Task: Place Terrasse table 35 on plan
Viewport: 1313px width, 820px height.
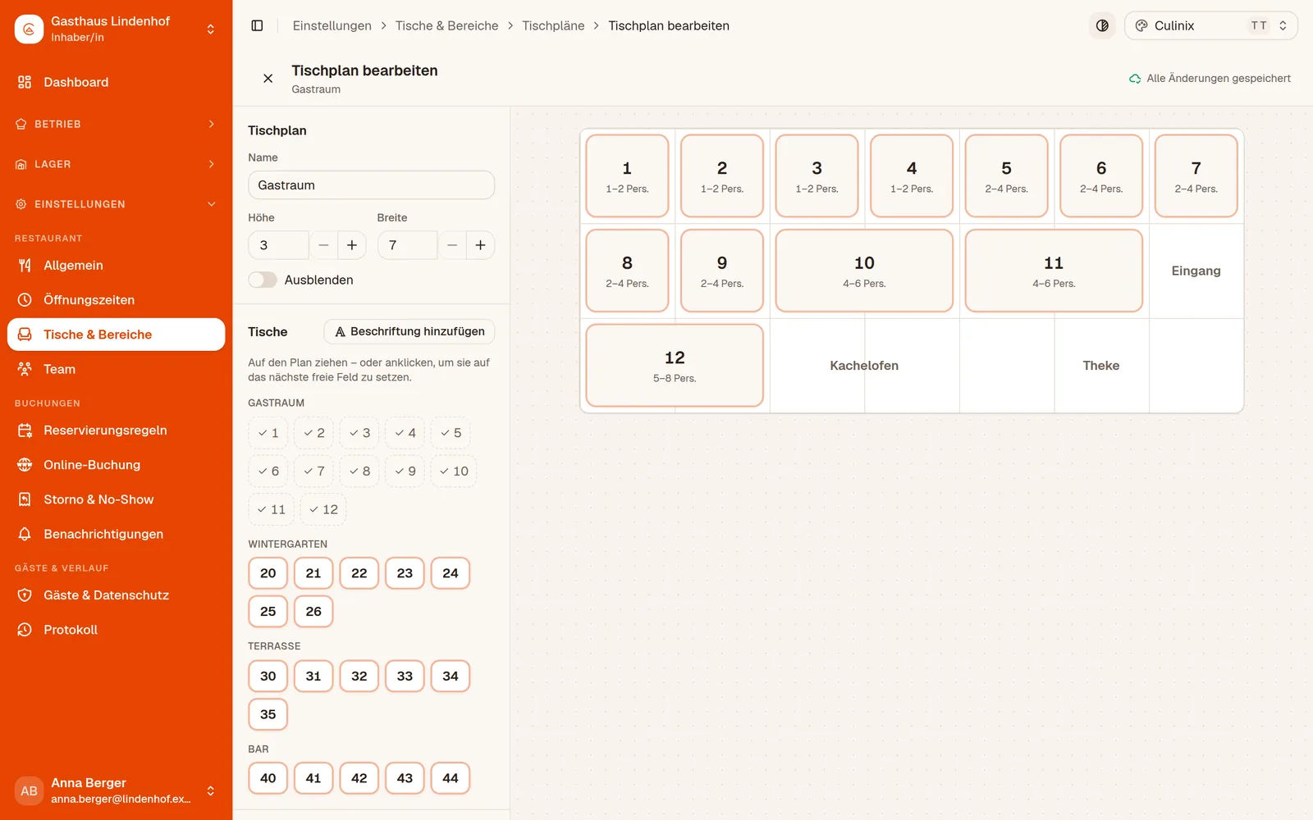Action: tap(268, 714)
